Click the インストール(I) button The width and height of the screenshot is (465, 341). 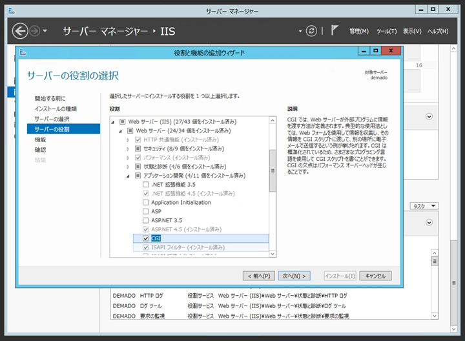click(340, 276)
